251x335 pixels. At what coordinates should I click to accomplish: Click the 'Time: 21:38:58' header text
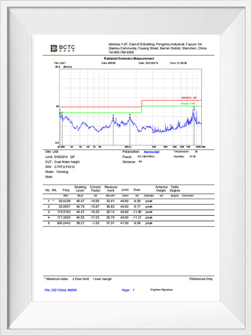[x=178, y=63]
